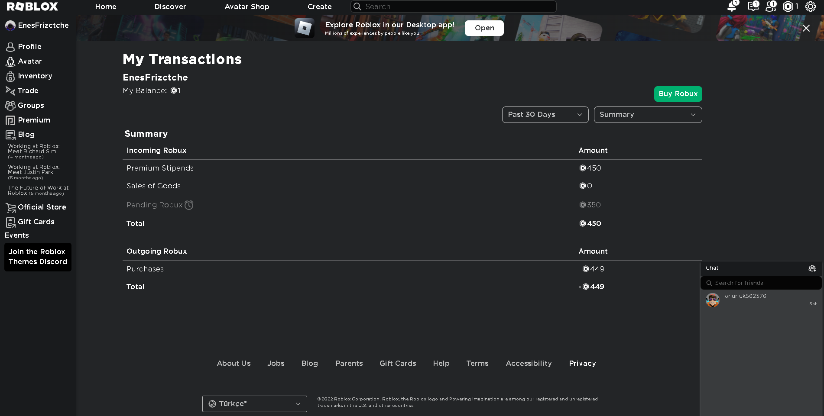
Task: Open blog post Meet Richard Sim
Action: 34,152
